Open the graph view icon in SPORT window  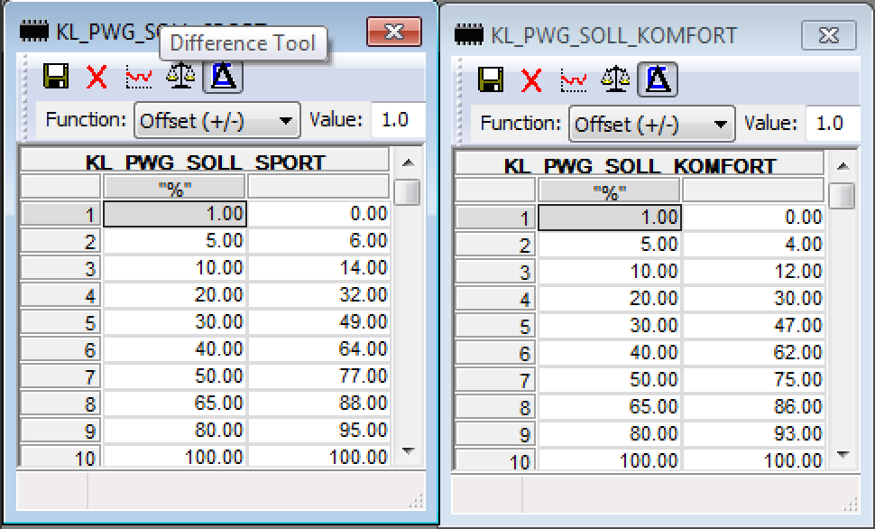[x=138, y=78]
